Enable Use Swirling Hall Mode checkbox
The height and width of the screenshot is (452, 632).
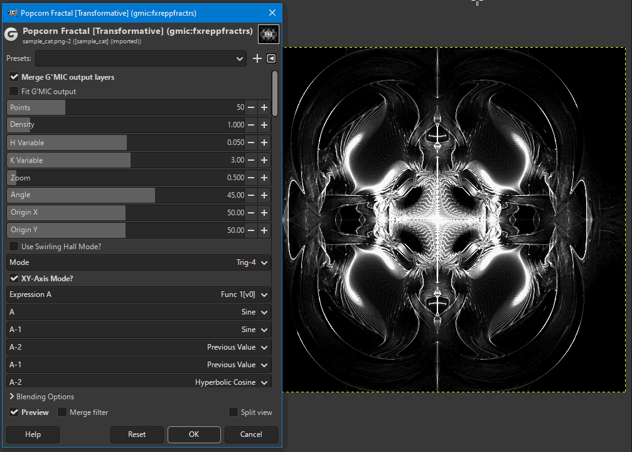tap(14, 246)
